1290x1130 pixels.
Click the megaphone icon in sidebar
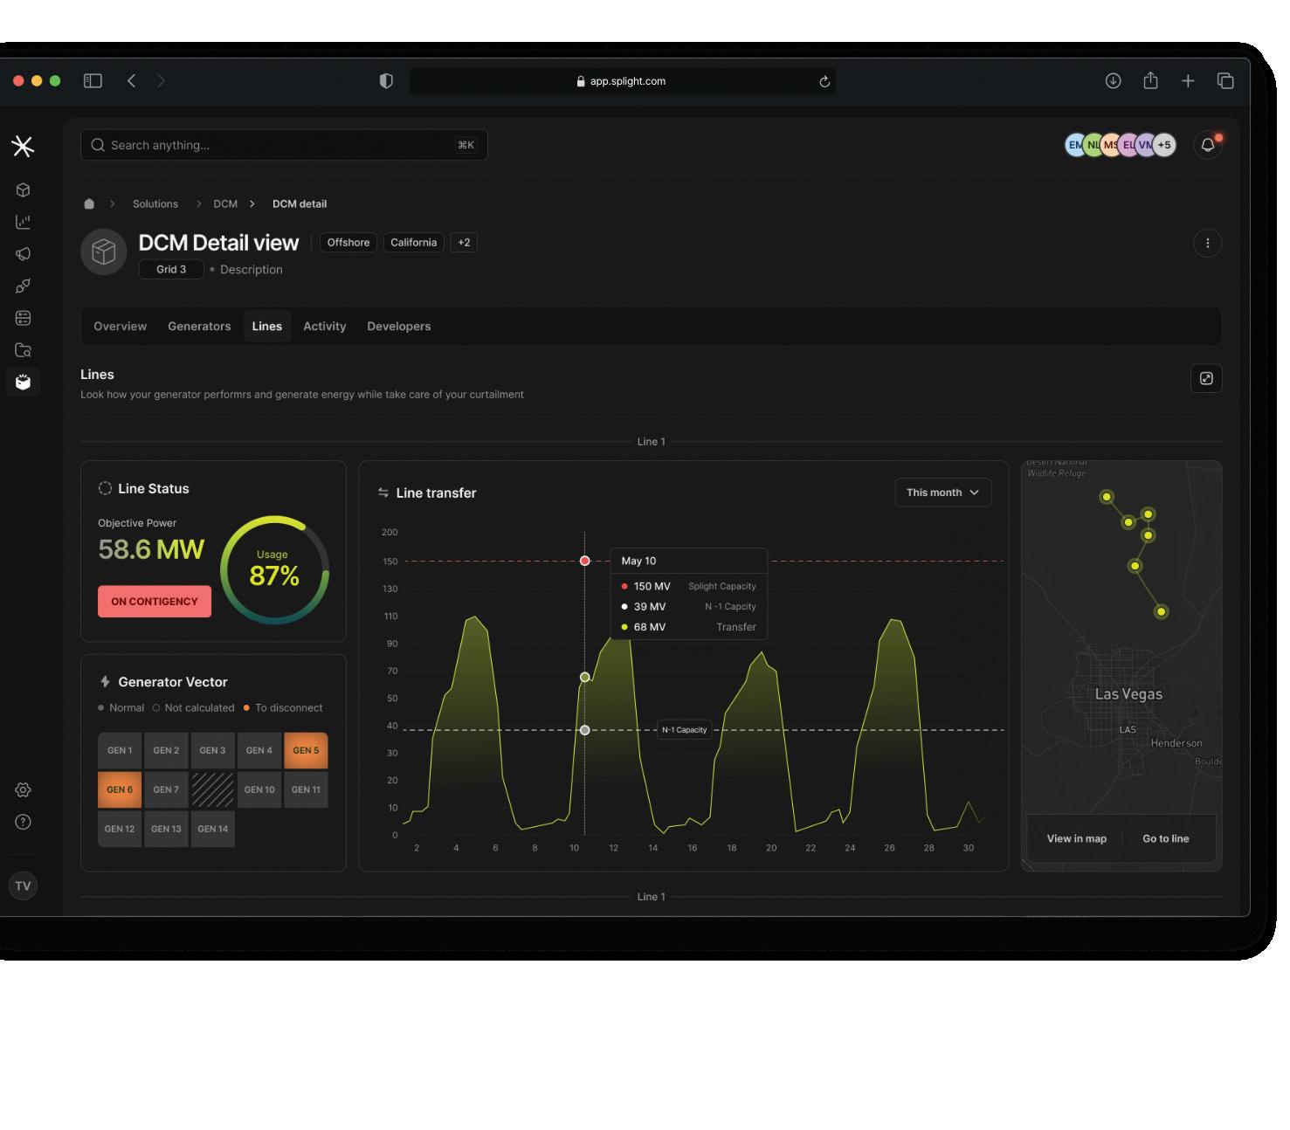tap(24, 254)
